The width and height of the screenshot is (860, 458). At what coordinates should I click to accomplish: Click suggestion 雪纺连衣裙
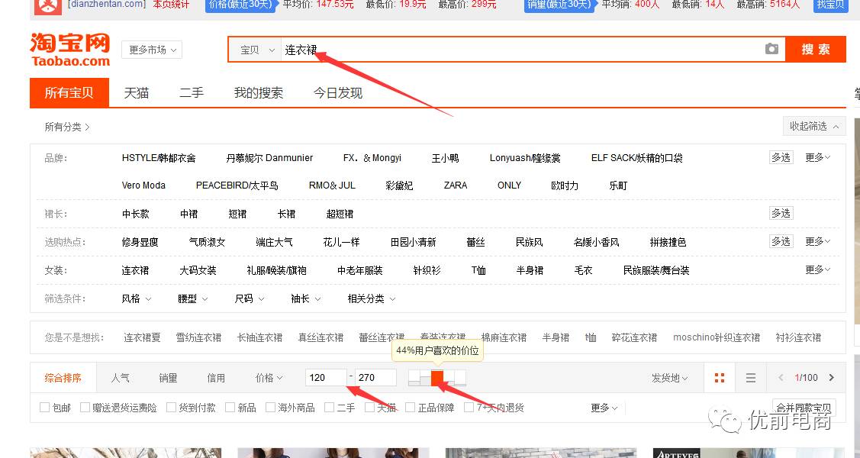[198, 337]
